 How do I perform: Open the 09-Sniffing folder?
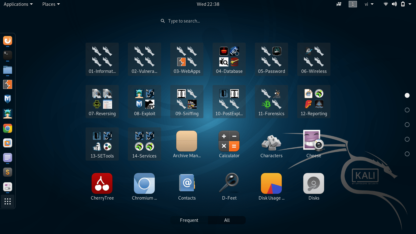(x=187, y=101)
